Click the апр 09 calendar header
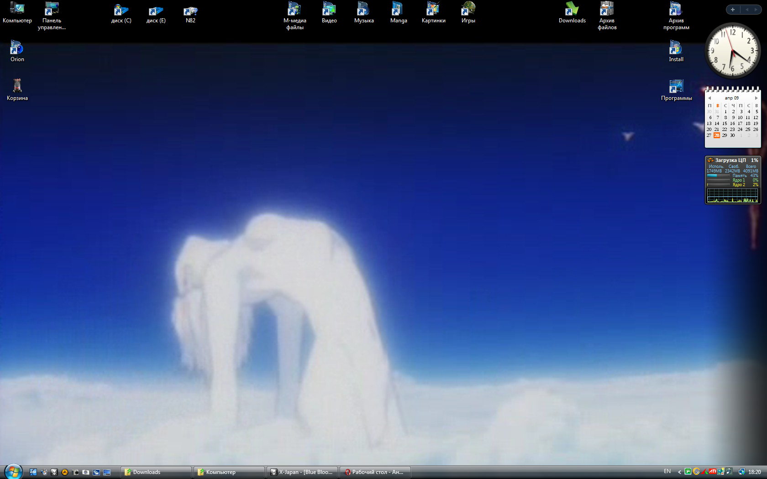The height and width of the screenshot is (479, 767). tap(732, 98)
